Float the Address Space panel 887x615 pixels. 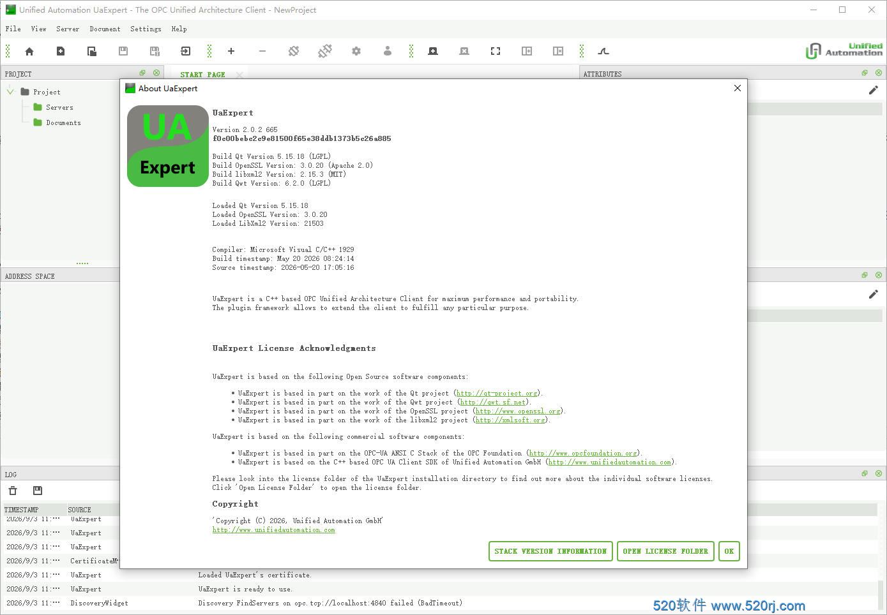click(x=865, y=275)
